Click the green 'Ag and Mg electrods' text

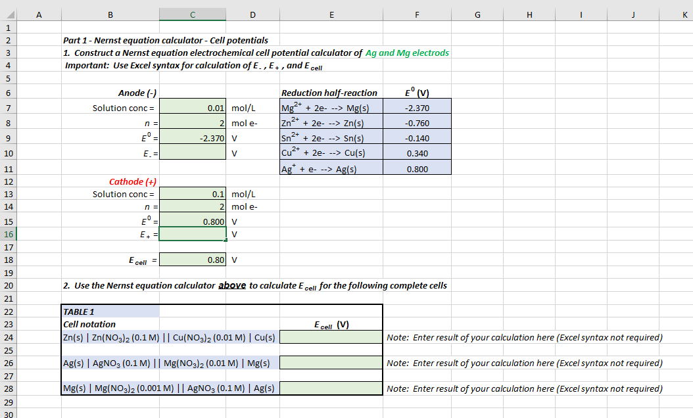pyautogui.click(x=407, y=53)
